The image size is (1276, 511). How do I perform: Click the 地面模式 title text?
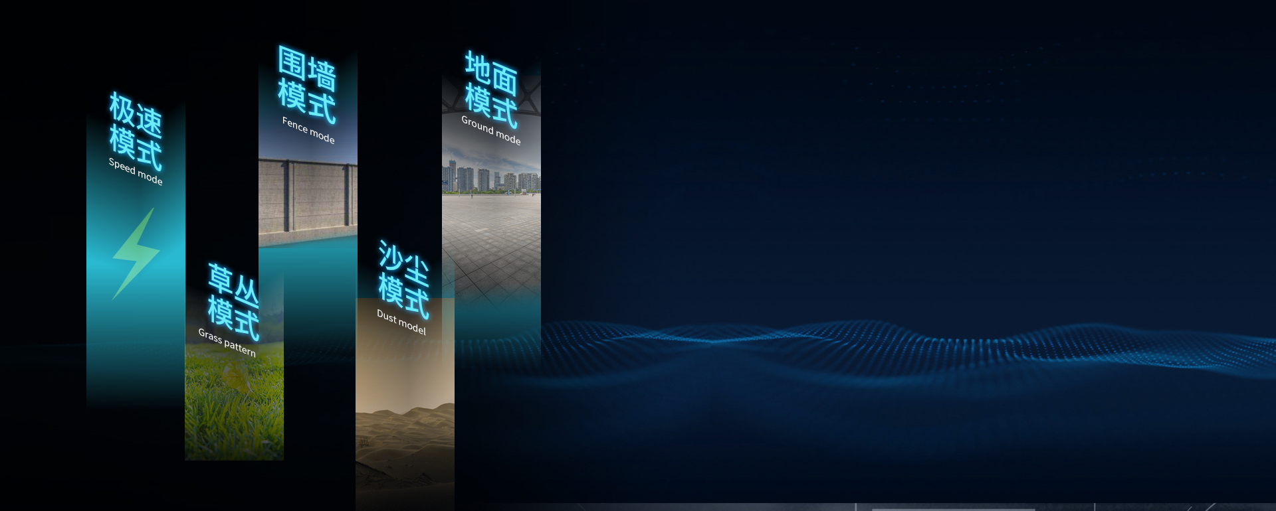pos(491,90)
